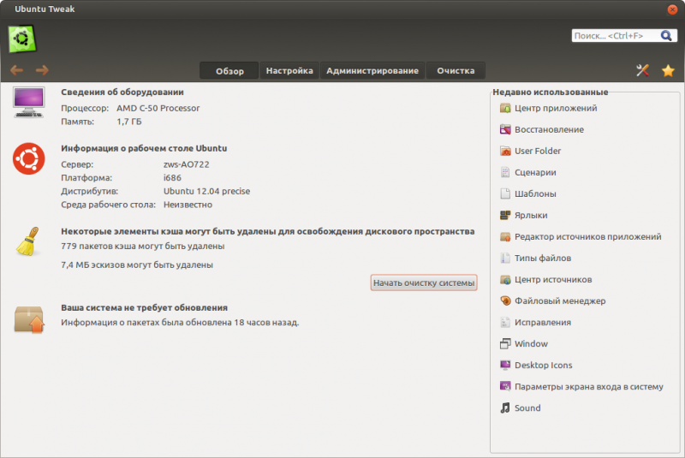Switch to the Обзор tab

pyautogui.click(x=229, y=71)
